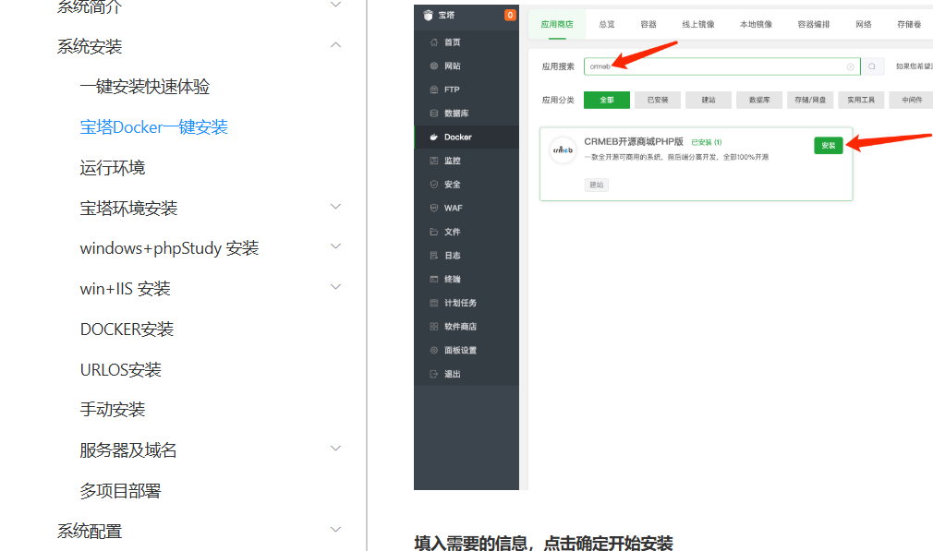
Task: Expand the 系统简介 section chevron
Action: tap(335, 5)
